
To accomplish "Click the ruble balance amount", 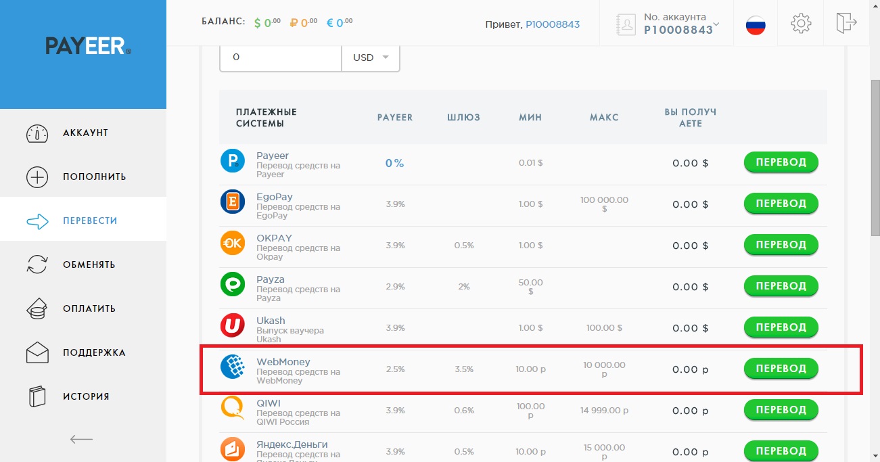I will click(303, 23).
